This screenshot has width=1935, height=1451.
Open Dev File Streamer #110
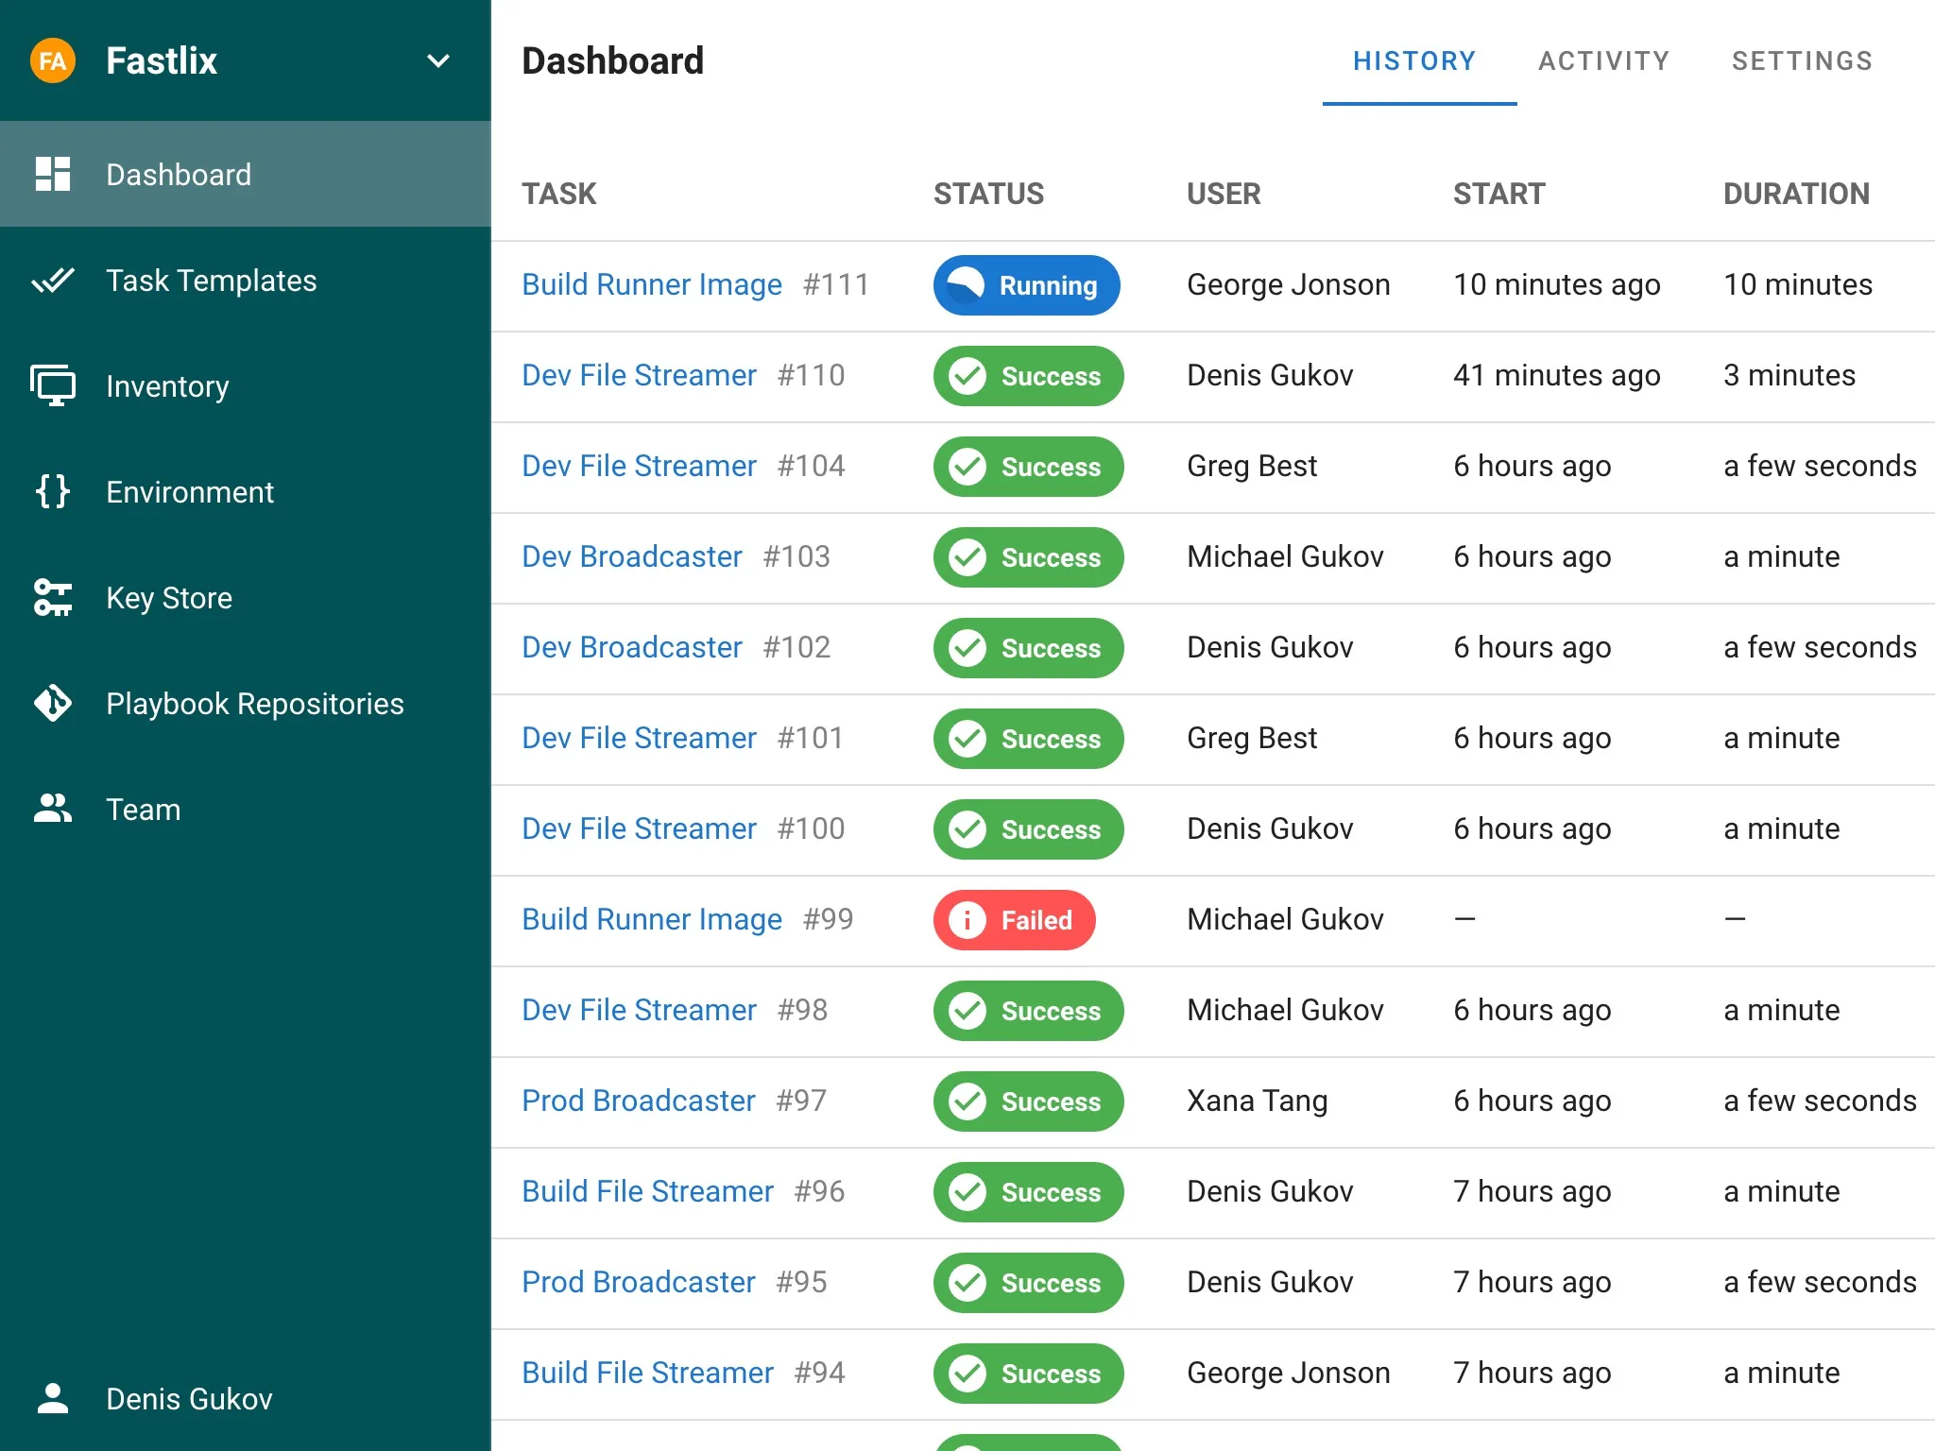pyautogui.click(x=639, y=375)
